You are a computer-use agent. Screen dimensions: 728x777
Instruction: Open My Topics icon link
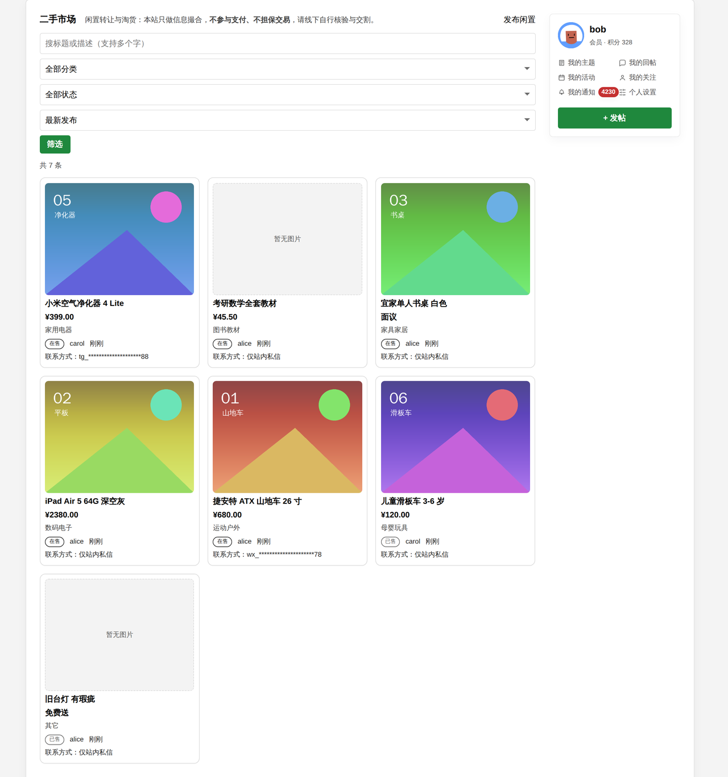click(x=561, y=63)
